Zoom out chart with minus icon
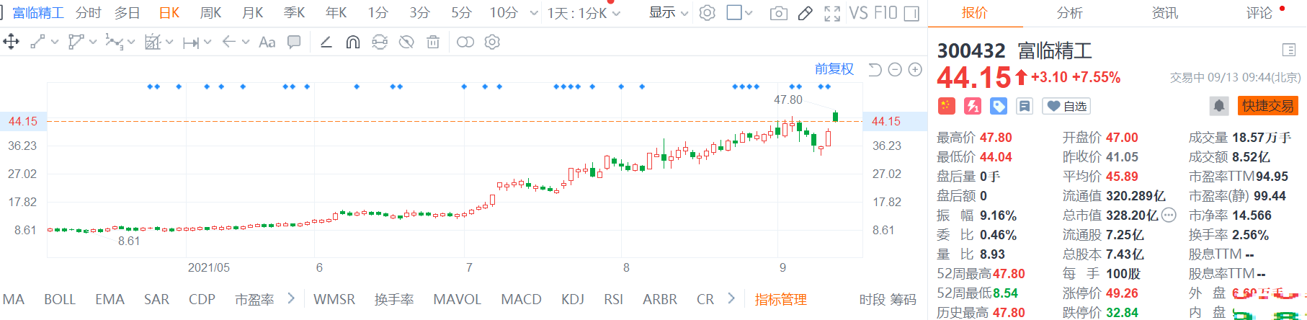The width and height of the screenshot is (1307, 320). [895, 69]
